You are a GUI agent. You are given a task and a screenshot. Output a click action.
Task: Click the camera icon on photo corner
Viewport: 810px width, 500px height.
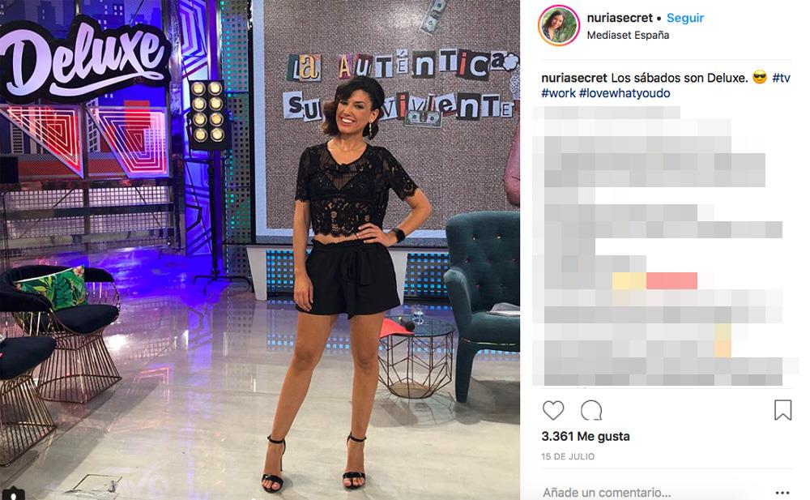pos(14,494)
